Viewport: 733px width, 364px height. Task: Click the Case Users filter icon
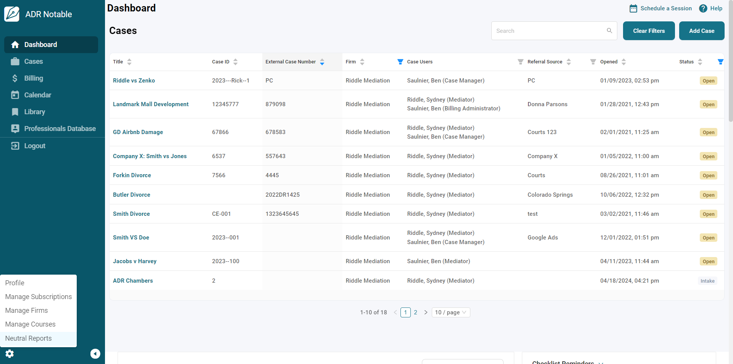(x=520, y=62)
